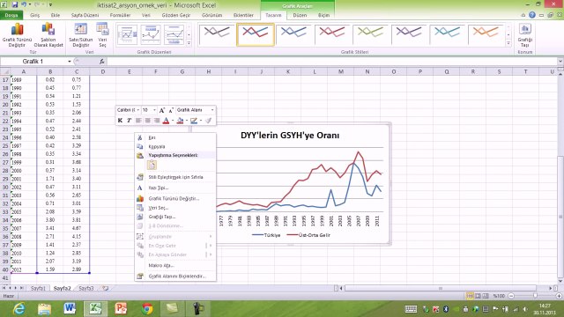This screenshot has height=317, width=564.
Task: Apply shape fill color in the mini toolbar
Action: tap(180, 121)
